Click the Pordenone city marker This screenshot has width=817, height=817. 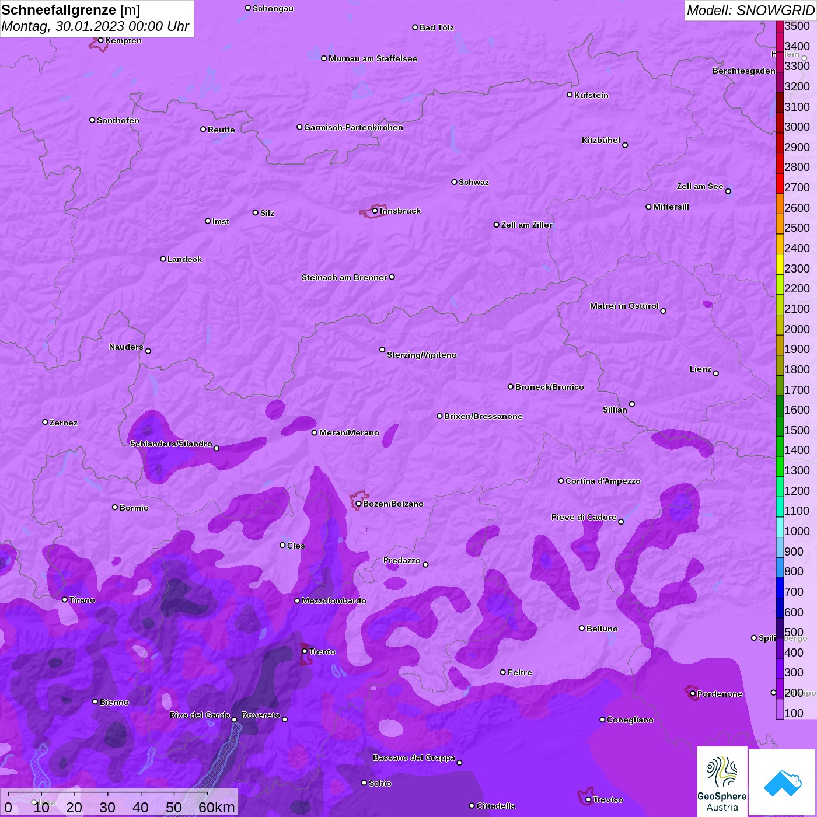tap(693, 694)
